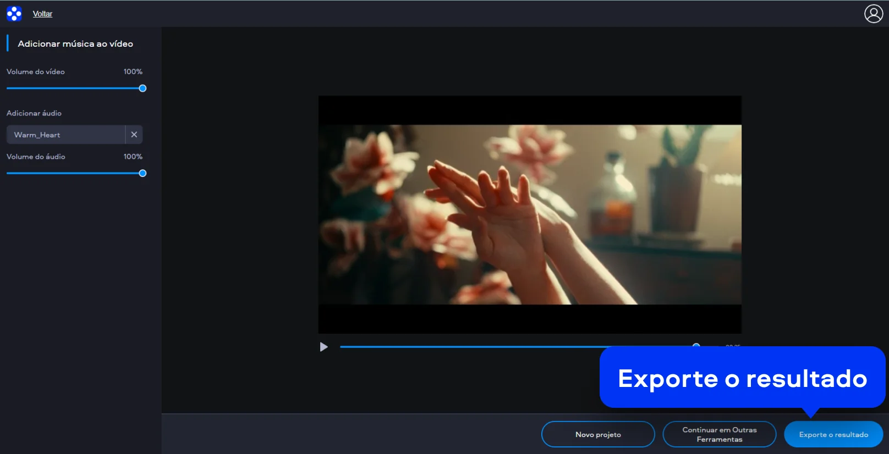Click the audio volume 100% value
The image size is (889, 454).
pos(133,157)
